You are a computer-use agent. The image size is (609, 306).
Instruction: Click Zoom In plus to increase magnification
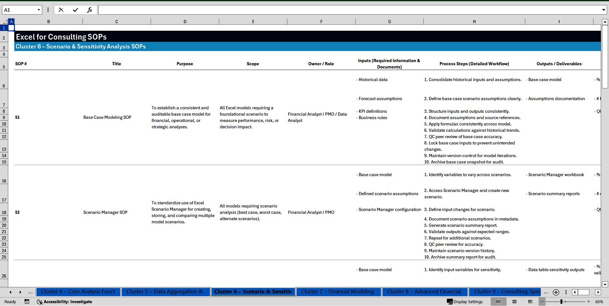[588, 302]
